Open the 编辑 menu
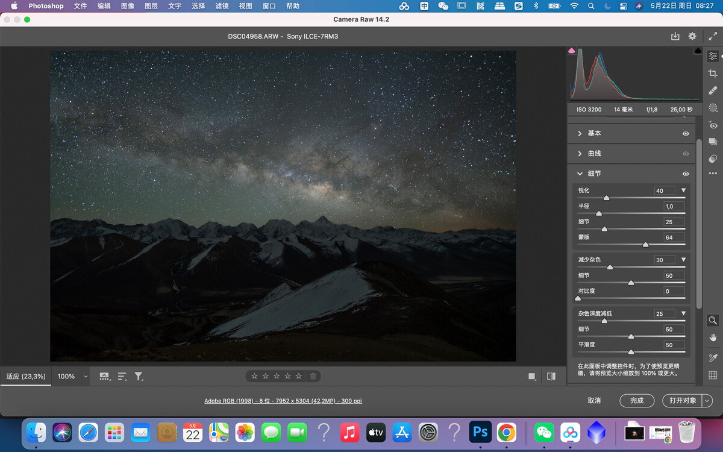723x452 pixels. (104, 6)
